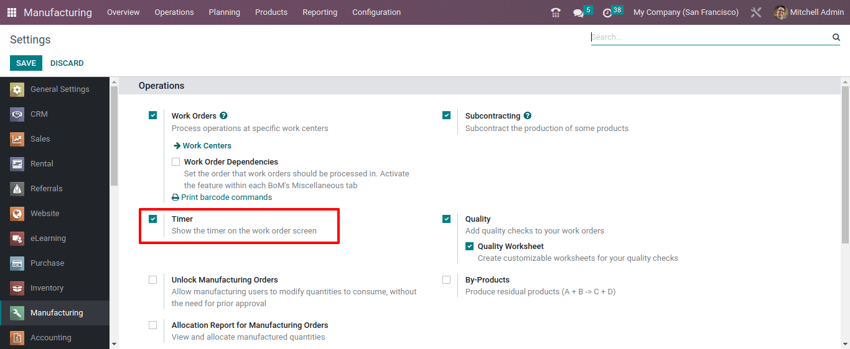Enable the By-Products checkbox
This screenshot has width=850, height=349.
(447, 280)
